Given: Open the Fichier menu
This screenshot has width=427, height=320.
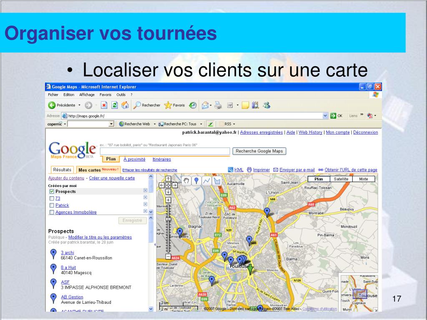Looking at the screenshot, I should pos(53,95).
